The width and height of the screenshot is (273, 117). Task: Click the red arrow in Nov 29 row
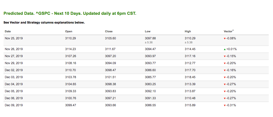225,63
